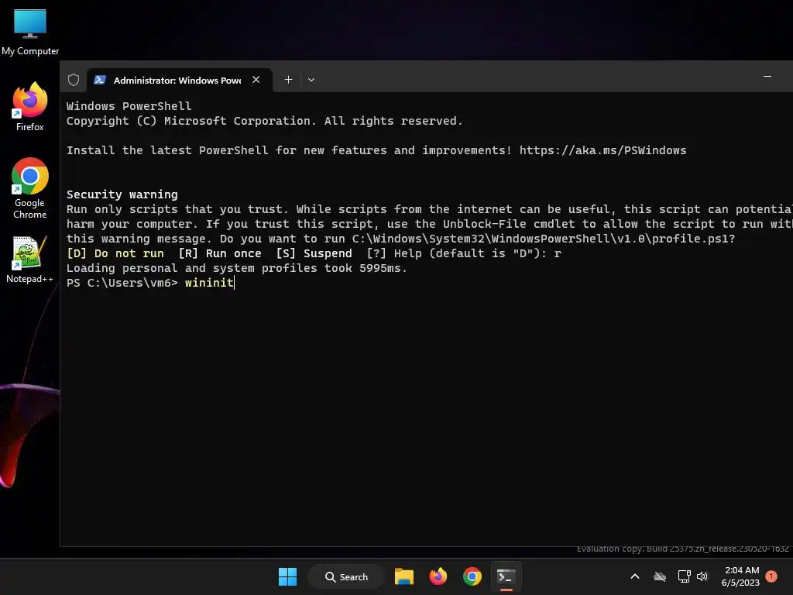This screenshot has width=793, height=595.
Task: Launch Firefox from the desktop shortcut
Action: pyautogui.click(x=30, y=107)
